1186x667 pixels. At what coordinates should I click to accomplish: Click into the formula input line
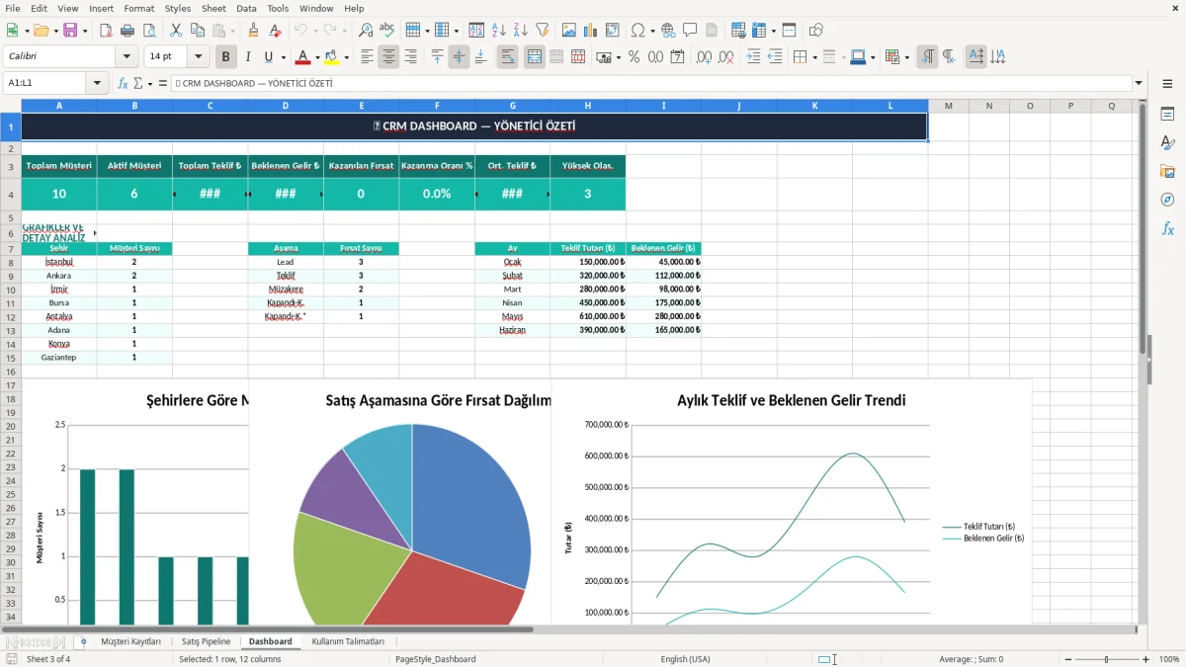(650, 84)
